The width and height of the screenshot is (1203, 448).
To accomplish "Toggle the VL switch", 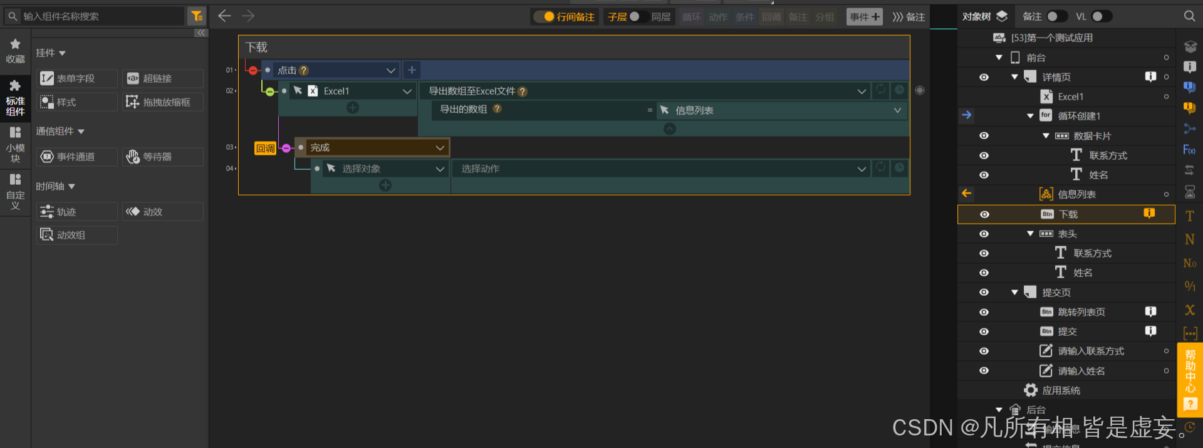I will (1101, 16).
